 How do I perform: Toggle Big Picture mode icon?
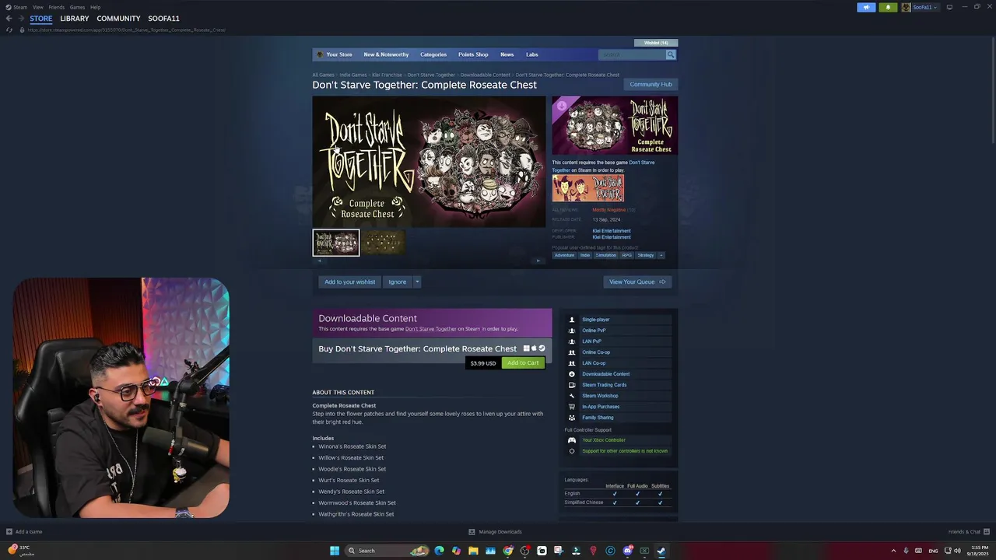949,7
